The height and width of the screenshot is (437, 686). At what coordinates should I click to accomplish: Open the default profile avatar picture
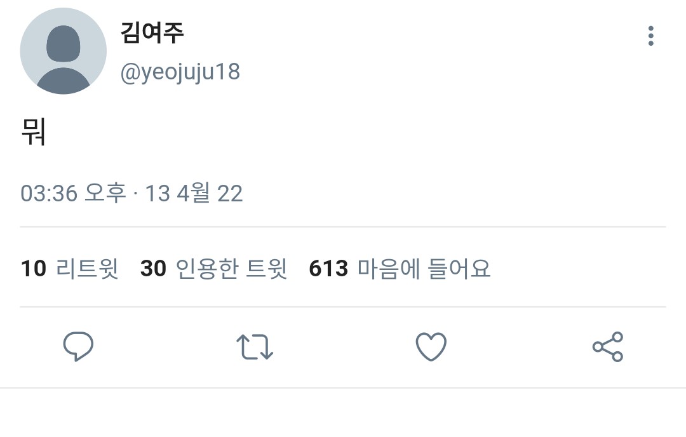click(x=63, y=51)
